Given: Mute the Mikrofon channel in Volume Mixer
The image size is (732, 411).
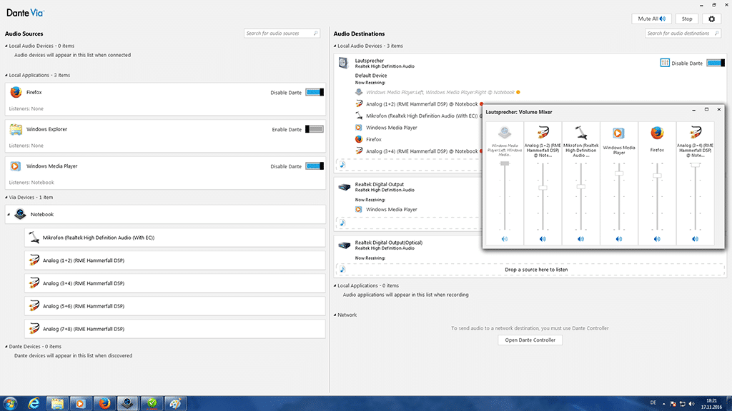Looking at the screenshot, I should [x=580, y=239].
